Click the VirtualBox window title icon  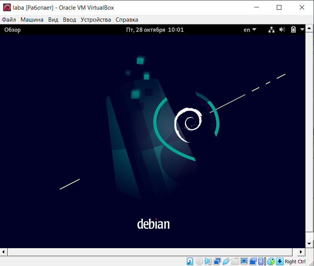pyautogui.click(x=7, y=8)
